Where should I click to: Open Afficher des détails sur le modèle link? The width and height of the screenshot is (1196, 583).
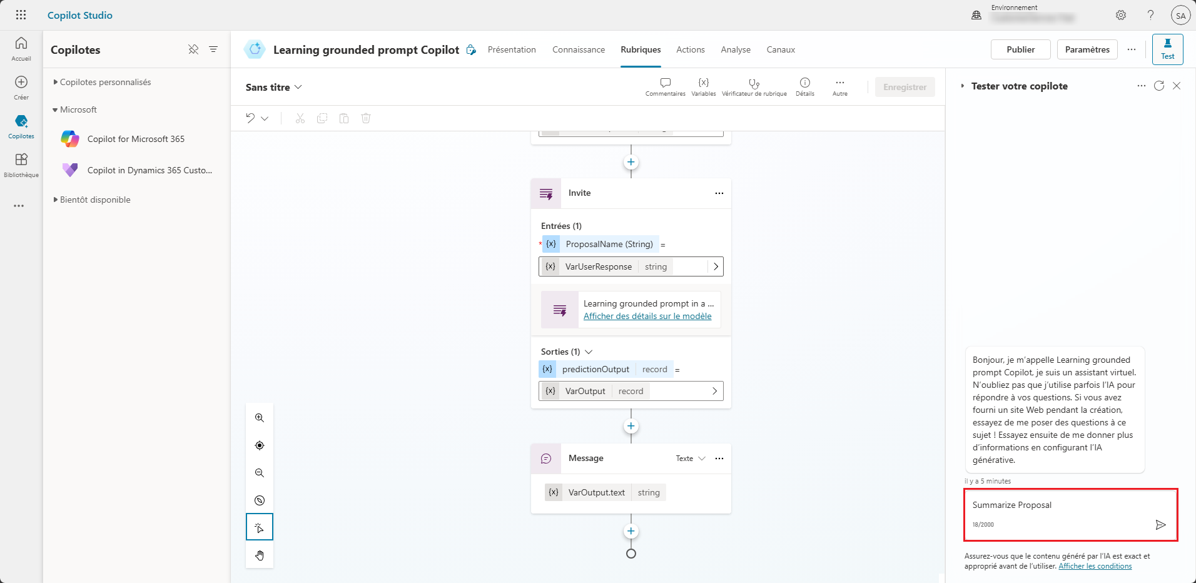pyautogui.click(x=647, y=316)
